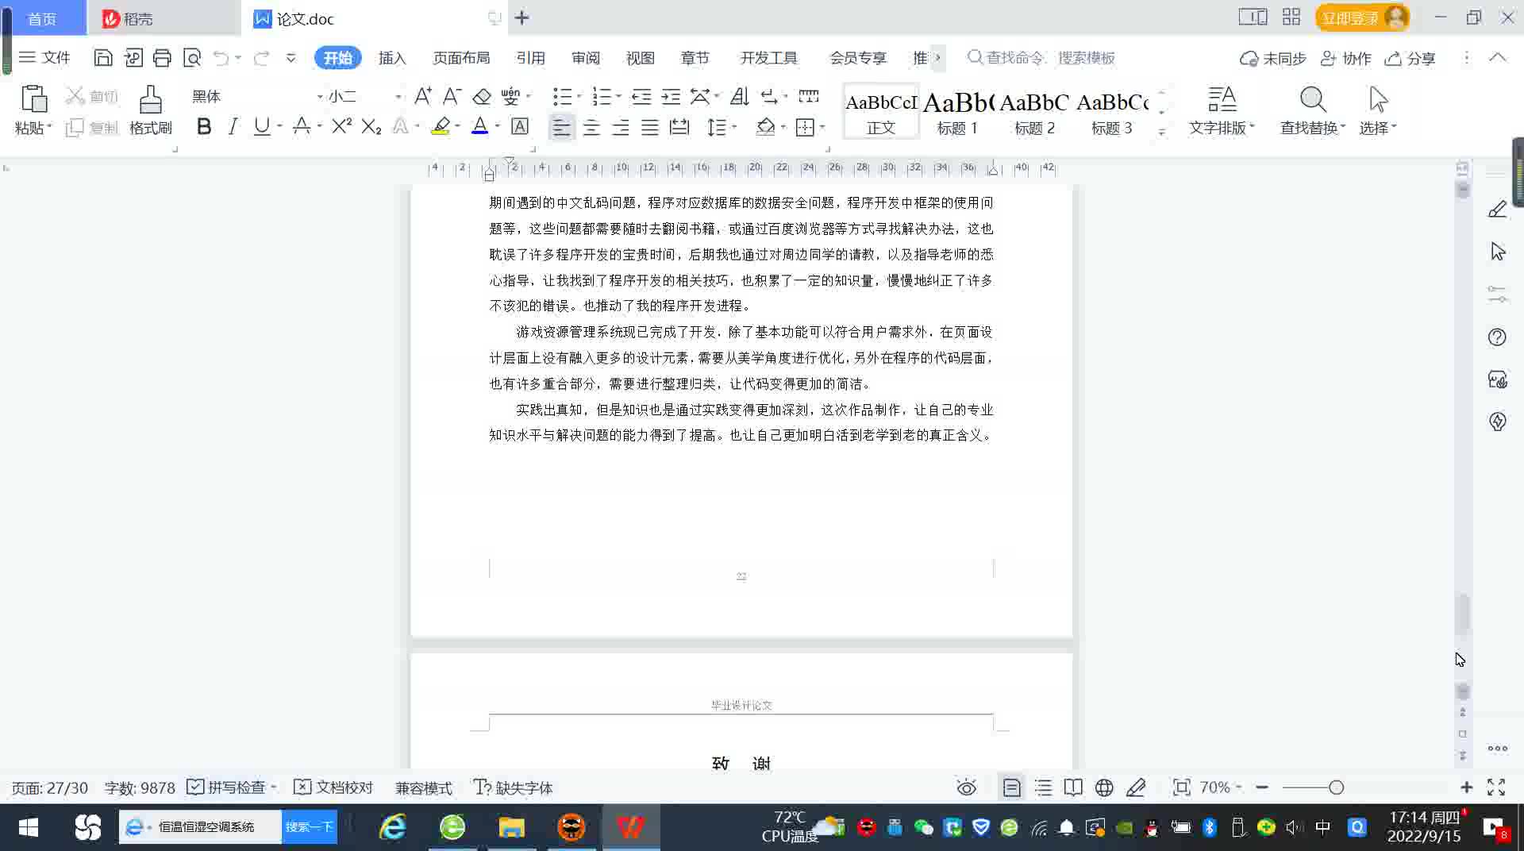This screenshot has height=851, width=1524.
Task: Toggle eye protection mode icon in status bar
Action: click(x=966, y=787)
